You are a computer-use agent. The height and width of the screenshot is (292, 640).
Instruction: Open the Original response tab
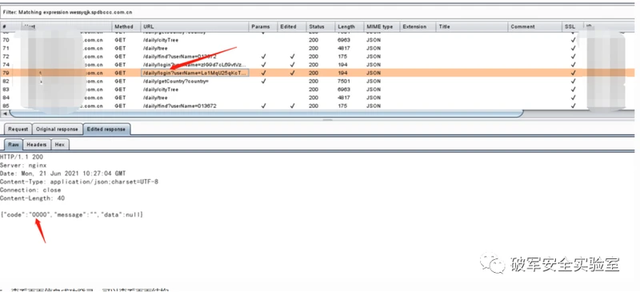pyautogui.click(x=57, y=129)
